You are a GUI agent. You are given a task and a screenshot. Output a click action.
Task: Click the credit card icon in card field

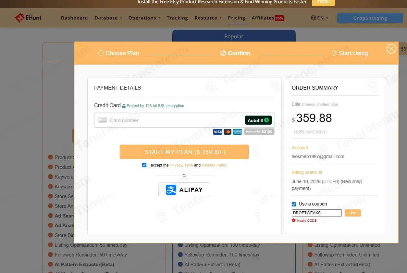pos(103,120)
